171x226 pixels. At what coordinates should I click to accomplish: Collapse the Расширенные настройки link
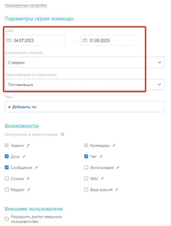point(26,5)
